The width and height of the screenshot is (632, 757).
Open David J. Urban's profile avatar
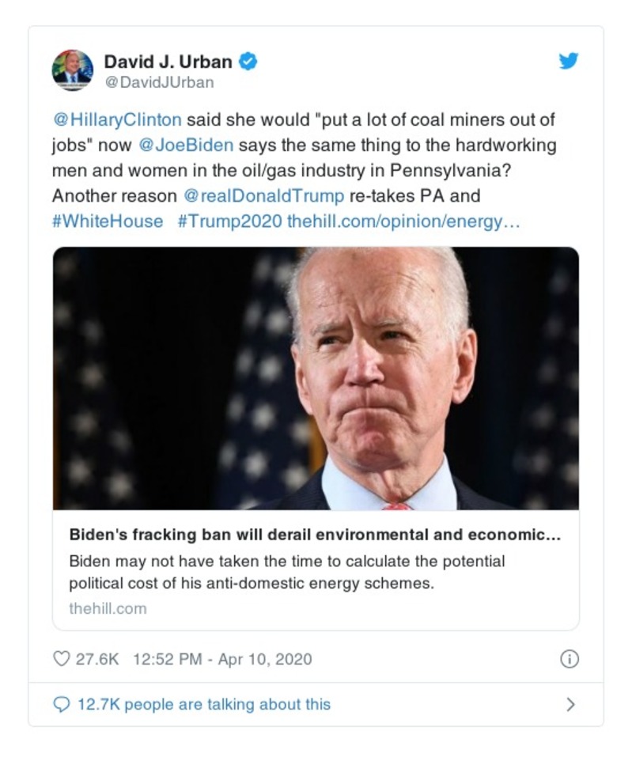click(x=73, y=70)
